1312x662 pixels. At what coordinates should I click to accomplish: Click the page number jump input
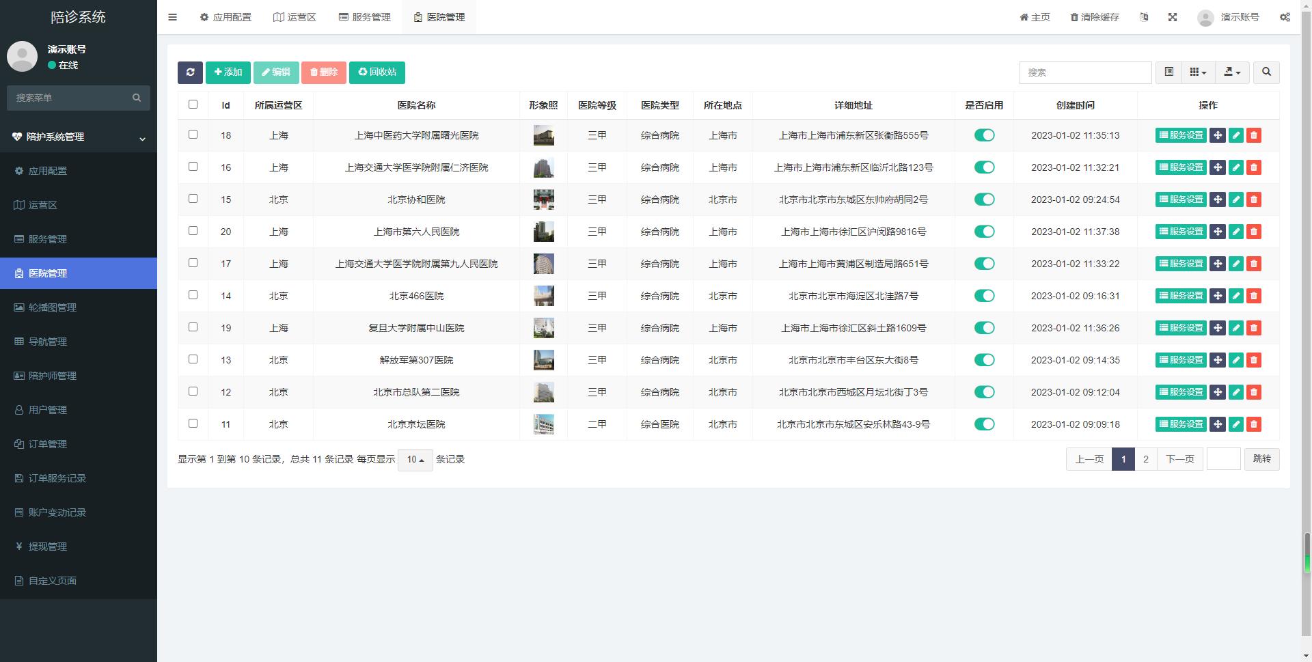click(x=1224, y=459)
